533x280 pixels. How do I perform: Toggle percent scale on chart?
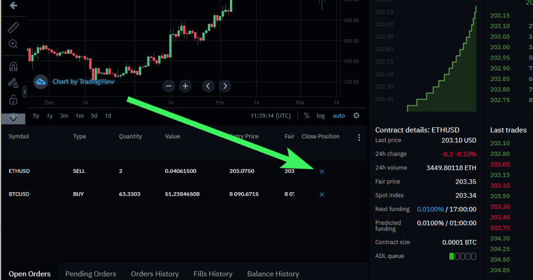coord(306,116)
